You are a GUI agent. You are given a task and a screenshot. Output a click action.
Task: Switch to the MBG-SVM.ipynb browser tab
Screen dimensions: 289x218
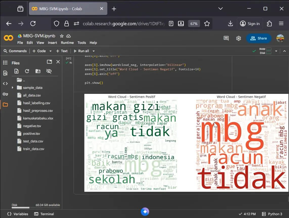point(63,8)
